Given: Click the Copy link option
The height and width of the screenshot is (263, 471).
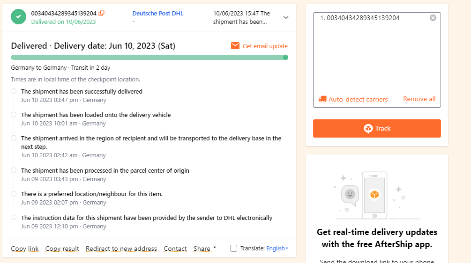Looking at the screenshot, I should point(25,248).
